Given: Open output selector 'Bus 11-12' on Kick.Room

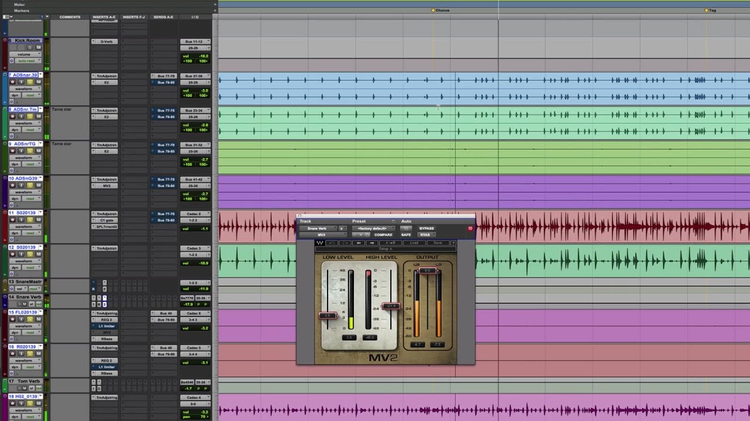Looking at the screenshot, I should 195,42.
